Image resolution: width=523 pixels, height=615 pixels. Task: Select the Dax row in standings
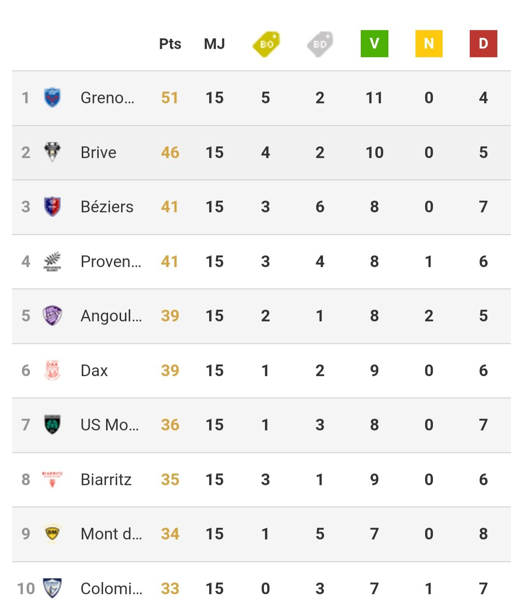coord(261,371)
